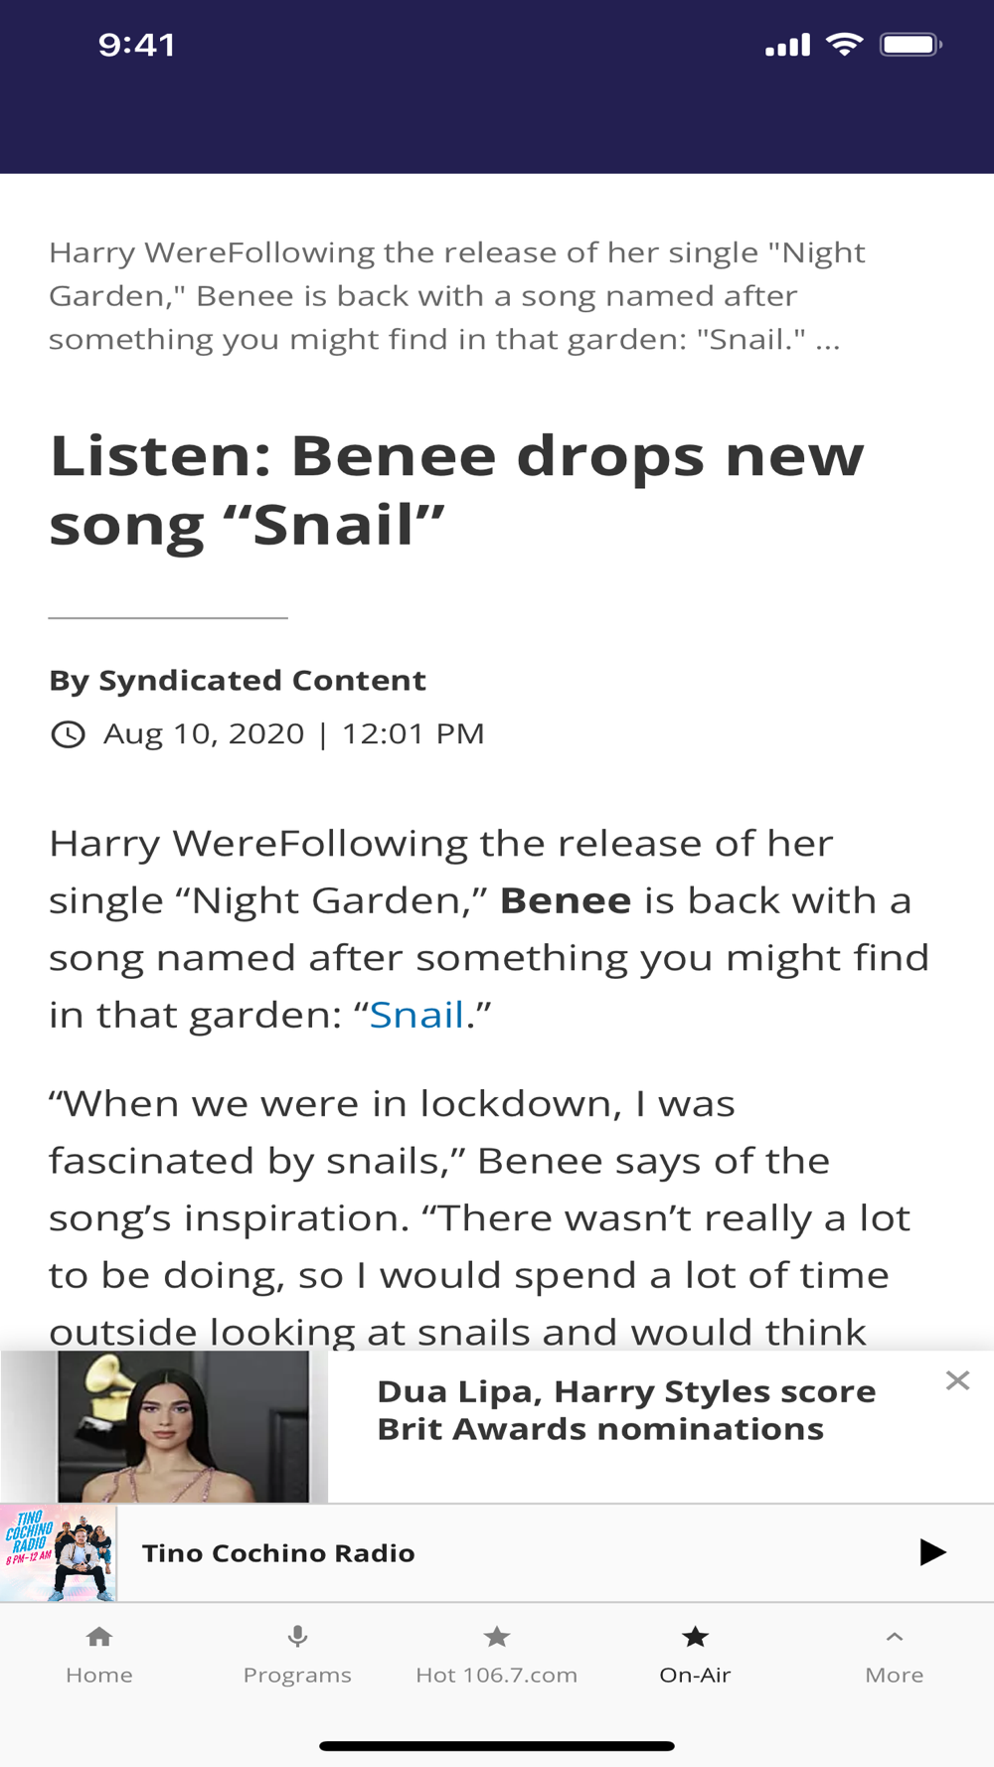Tap the Dua Lipa photo thumbnail

(184, 1426)
